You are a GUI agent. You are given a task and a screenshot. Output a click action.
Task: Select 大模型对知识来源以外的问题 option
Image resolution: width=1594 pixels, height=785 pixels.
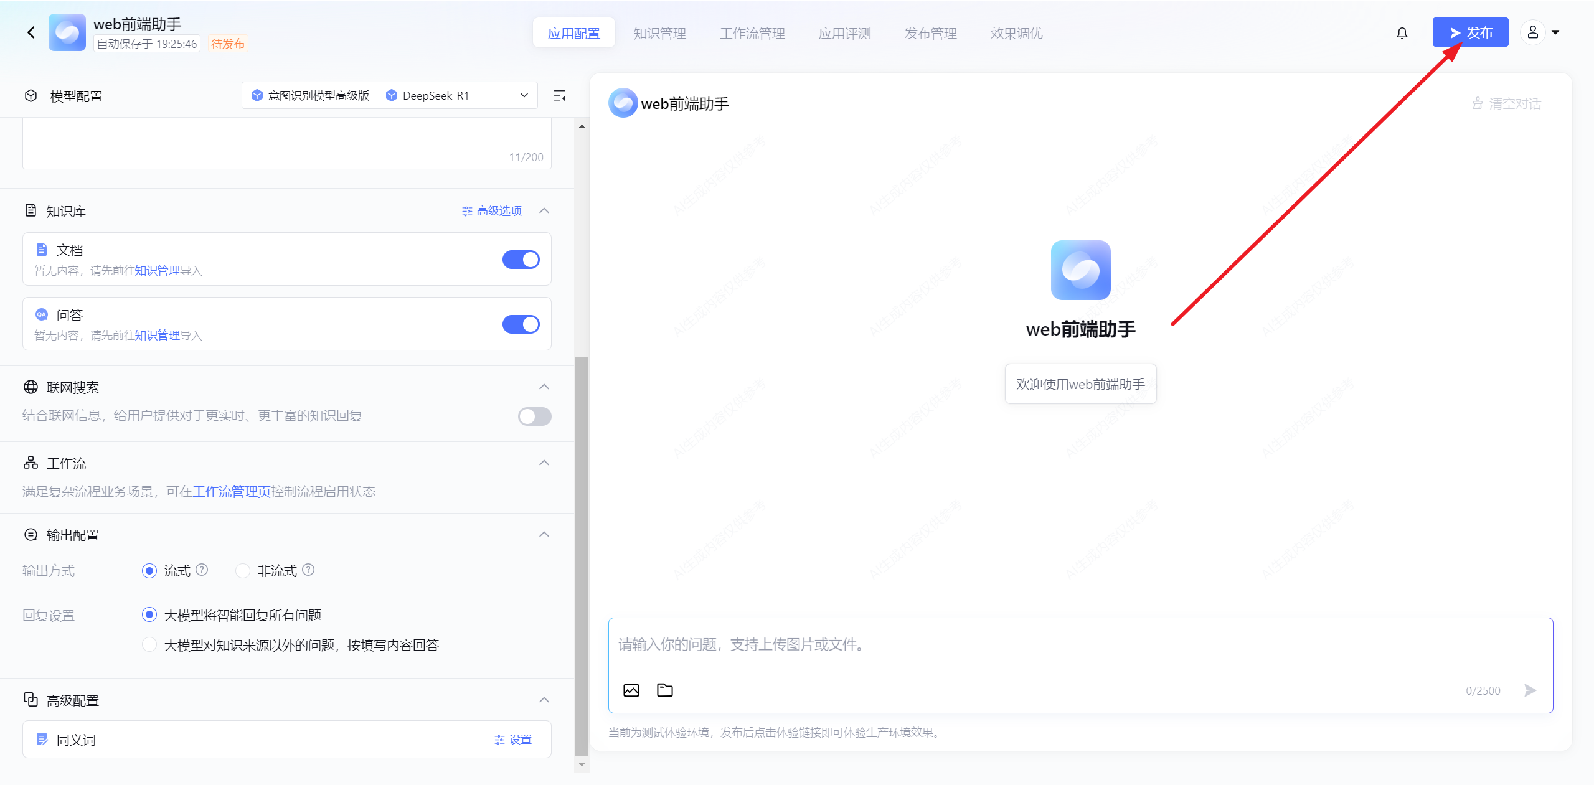pyautogui.click(x=149, y=644)
